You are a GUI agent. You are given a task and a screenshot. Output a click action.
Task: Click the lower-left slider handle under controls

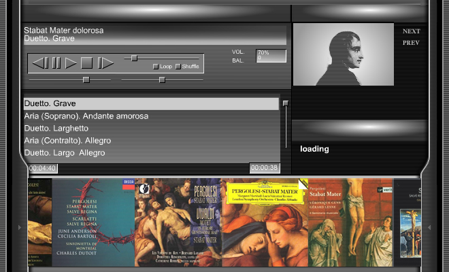(86, 80)
